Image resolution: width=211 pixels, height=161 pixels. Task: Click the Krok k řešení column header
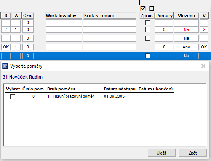[110, 16]
